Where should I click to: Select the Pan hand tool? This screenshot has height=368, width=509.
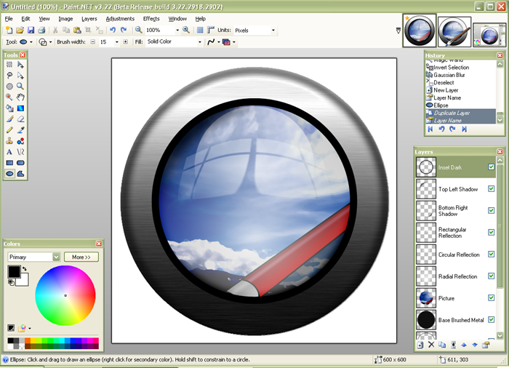click(20, 97)
